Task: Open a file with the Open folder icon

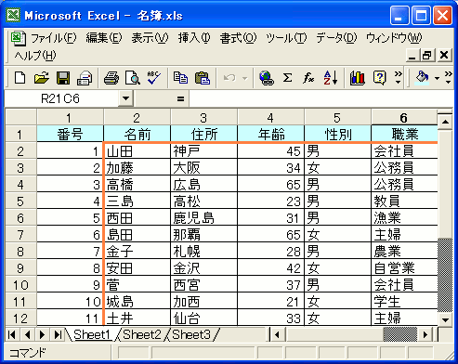Action: click(42, 78)
